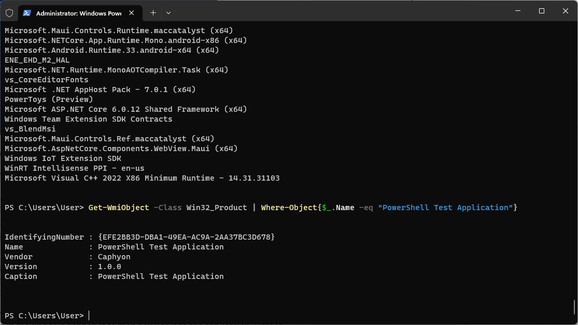Image resolution: width=578 pixels, height=325 pixels.
Task: Click the line Microsoft.NETCore.App.Runtime.Mono.android-x86 (x64)
Action: pos(125,40)
